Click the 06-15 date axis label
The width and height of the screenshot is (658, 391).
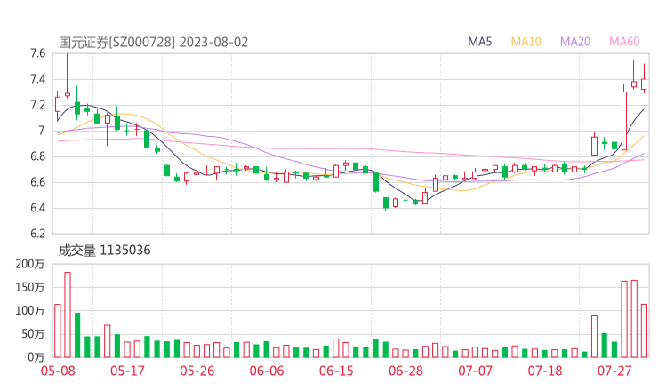click(336, 371)
